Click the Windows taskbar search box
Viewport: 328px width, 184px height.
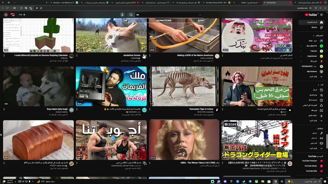304,181
